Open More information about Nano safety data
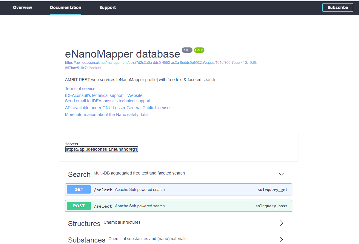This screenshot has height=244, width=359. [106, 115]
